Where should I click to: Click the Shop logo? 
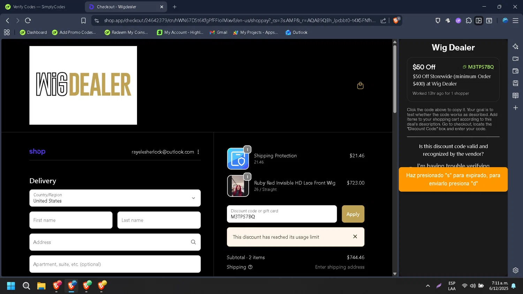coord(37,152)
